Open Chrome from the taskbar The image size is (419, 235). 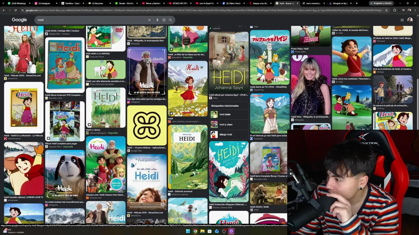point(195,231)
